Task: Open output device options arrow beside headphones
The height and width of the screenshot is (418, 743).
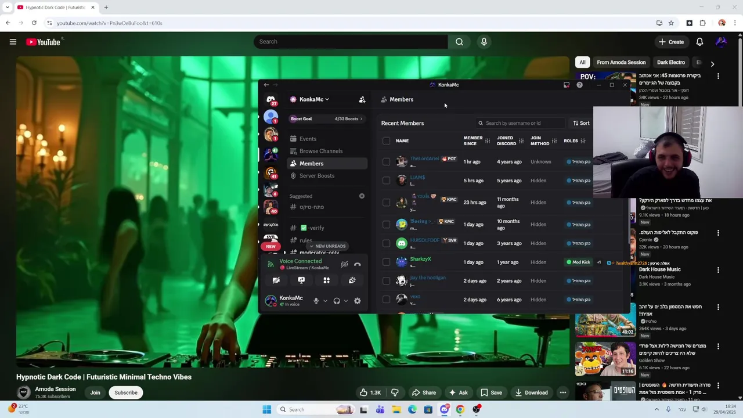Action: click(345, 301)
